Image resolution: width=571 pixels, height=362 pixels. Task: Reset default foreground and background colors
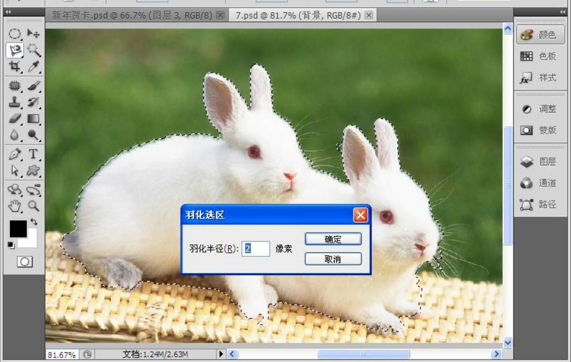(x=11, y=245)
